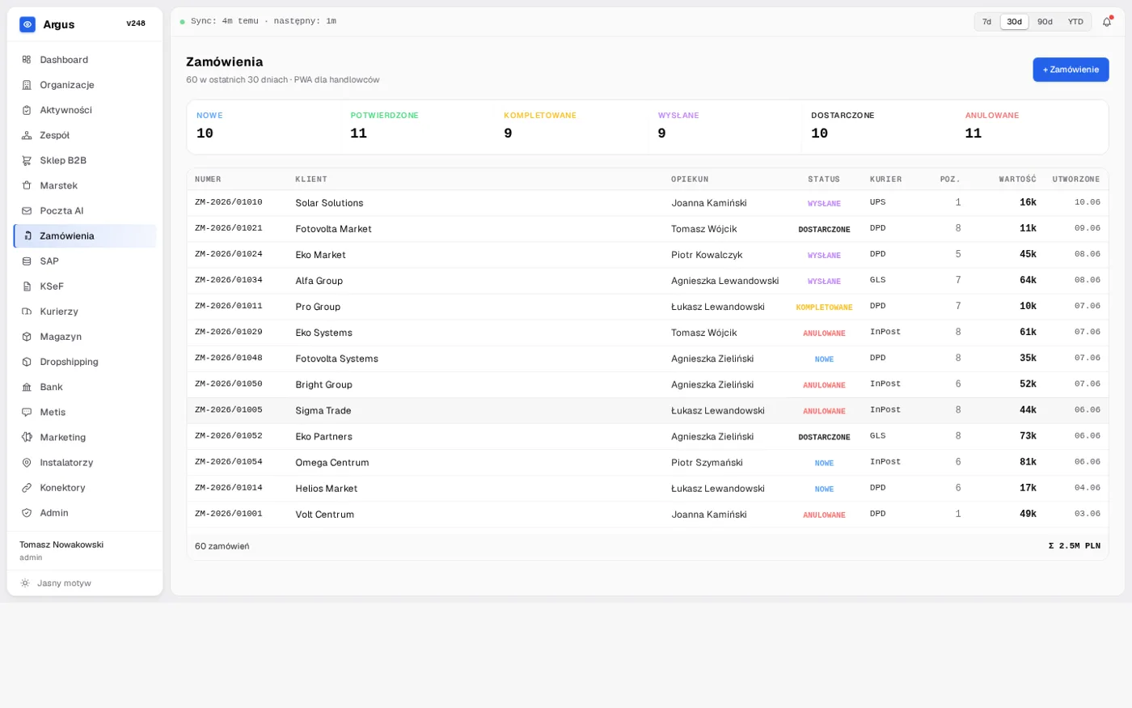Click the Admin shield icon
The image size is (1132, 708).
click(27, 513)
